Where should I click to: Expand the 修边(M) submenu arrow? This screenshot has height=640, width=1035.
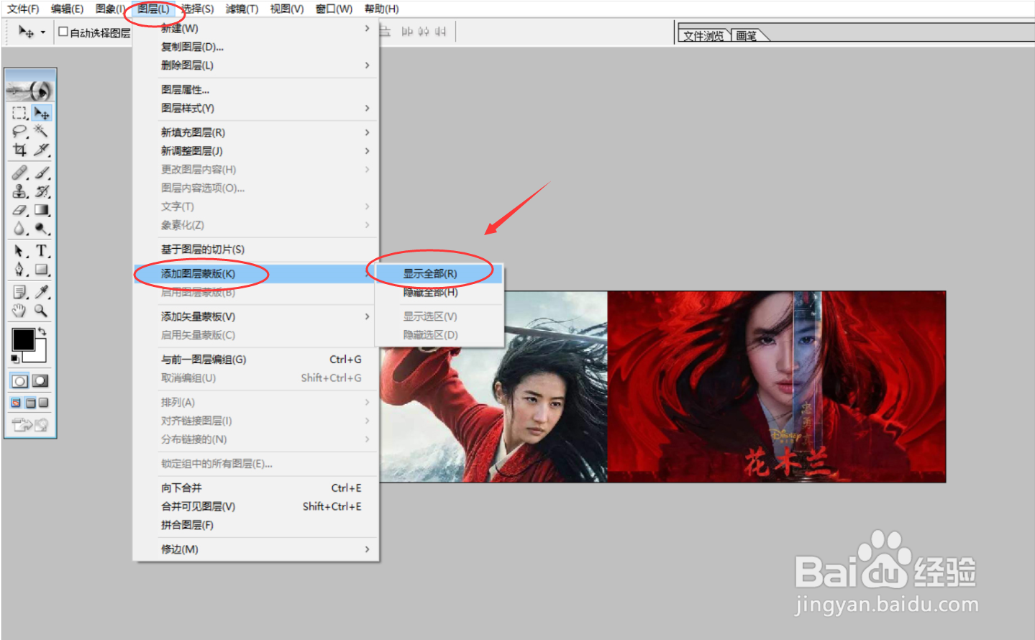pyautogui.click(x=367, y=549)
